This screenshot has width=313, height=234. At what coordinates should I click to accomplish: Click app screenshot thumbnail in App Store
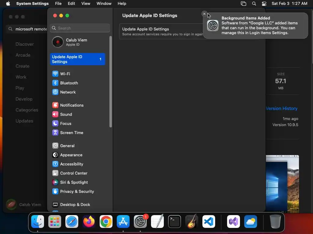click(282, 184)
